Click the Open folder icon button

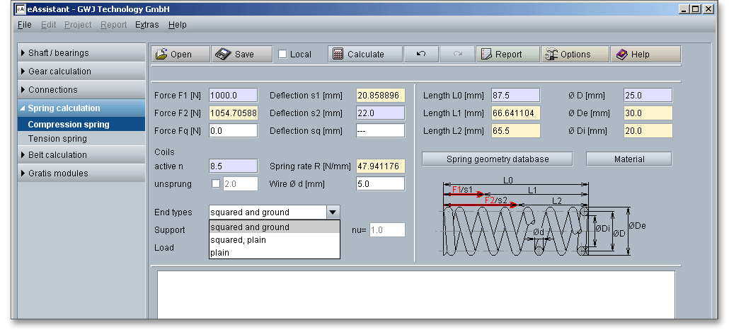(180, 55)
